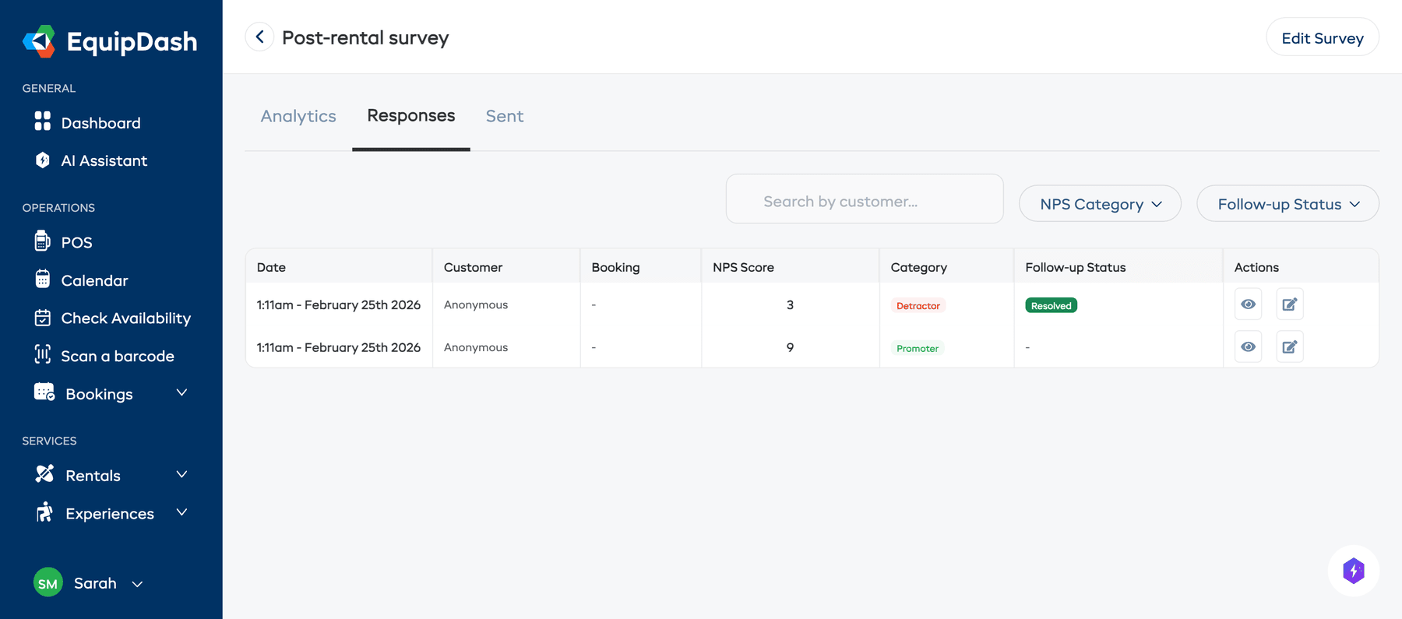The image size is (1402, 619).
Task: Click the Resolved status badge
Action: point(1051,305)
